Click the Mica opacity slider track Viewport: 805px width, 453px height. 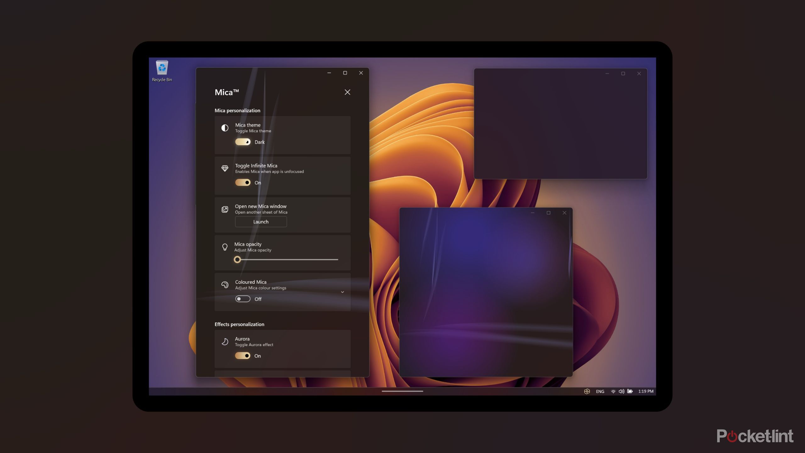click(x=286, y=260)
